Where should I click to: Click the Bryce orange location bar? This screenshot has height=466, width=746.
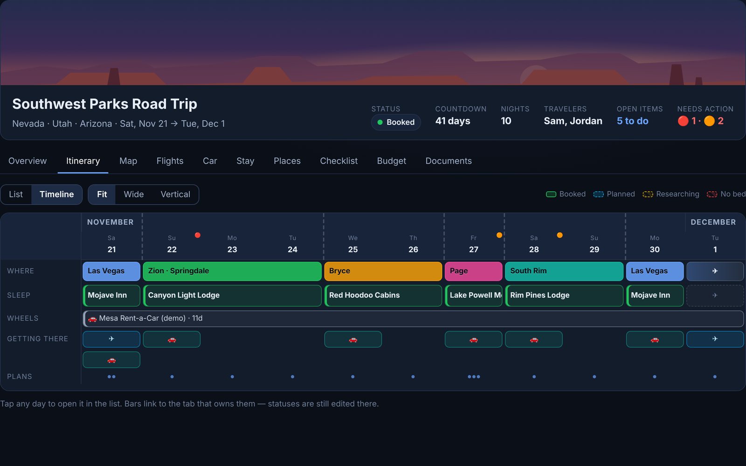[383, 271]
